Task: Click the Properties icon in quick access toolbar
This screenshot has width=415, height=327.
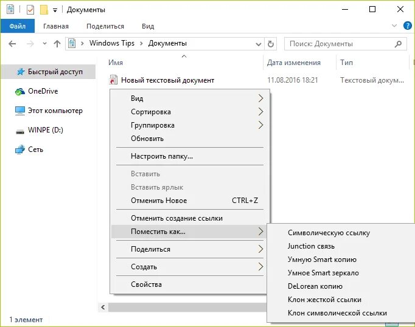Action: [30, 10]
